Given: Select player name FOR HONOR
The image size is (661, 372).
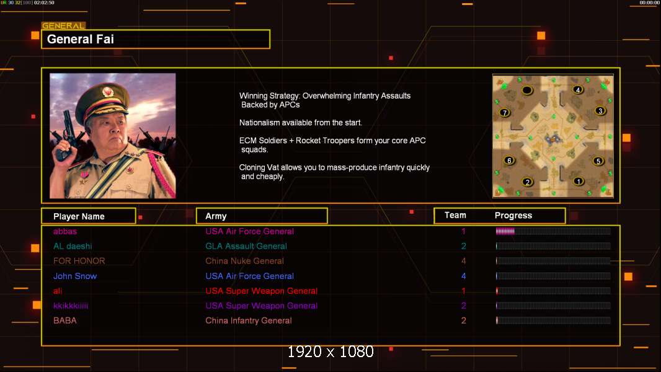Looking at the screenshot, I should [79, 261].
